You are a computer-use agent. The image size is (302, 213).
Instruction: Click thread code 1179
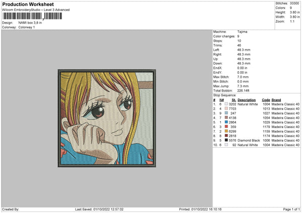[x=266, y=127]
